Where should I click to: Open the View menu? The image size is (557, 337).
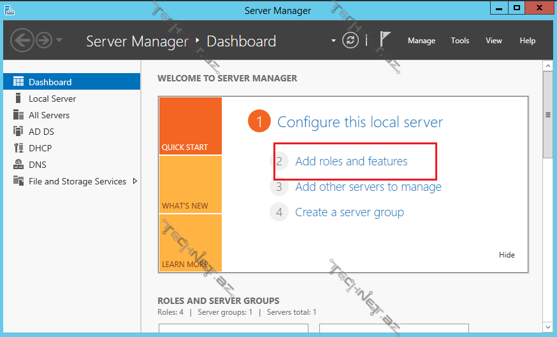coord(494,41)
